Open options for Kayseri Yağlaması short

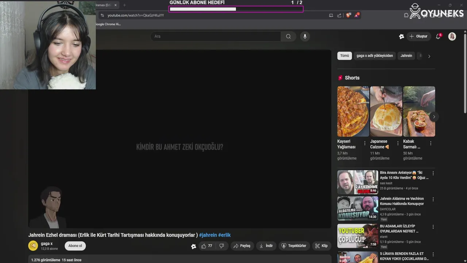click(365, 144)
